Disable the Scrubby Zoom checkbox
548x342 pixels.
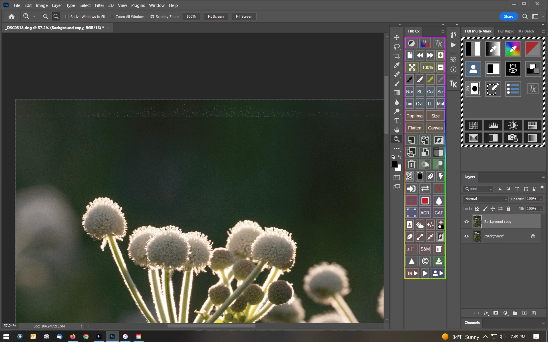pyautogui.click(x=152, y=17)
